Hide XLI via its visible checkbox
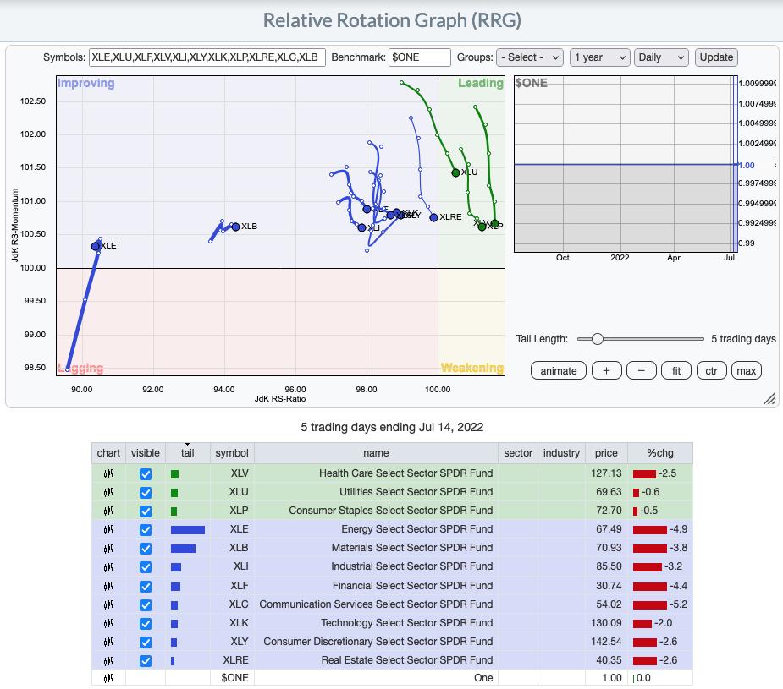This screenshot has width=783, height=689. pyautogui.click(x=146, y=567)
